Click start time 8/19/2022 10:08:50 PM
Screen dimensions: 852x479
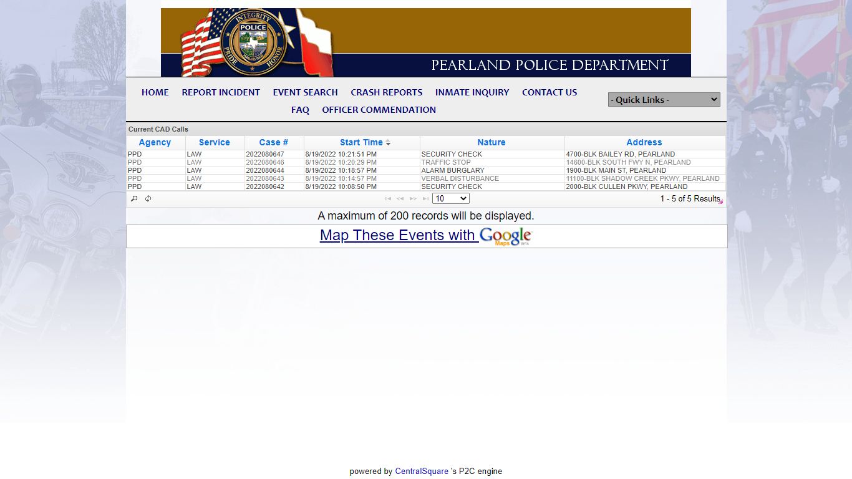point(341,186)
